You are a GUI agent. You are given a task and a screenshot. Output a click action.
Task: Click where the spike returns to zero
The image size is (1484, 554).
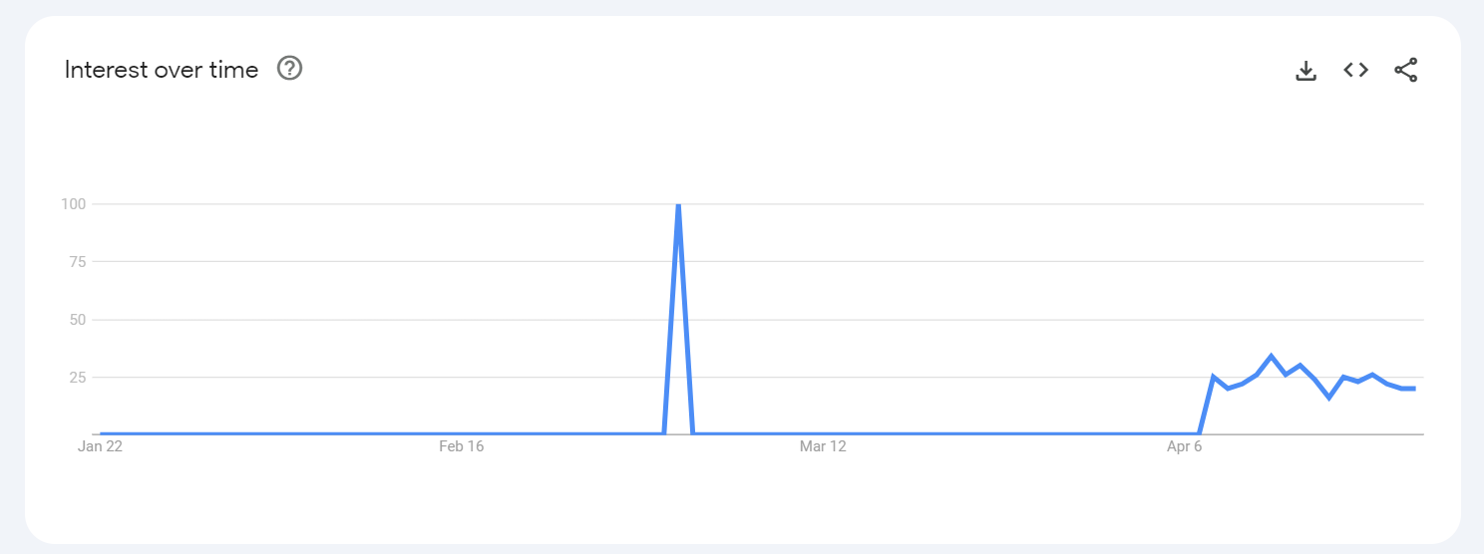(693, 434)
